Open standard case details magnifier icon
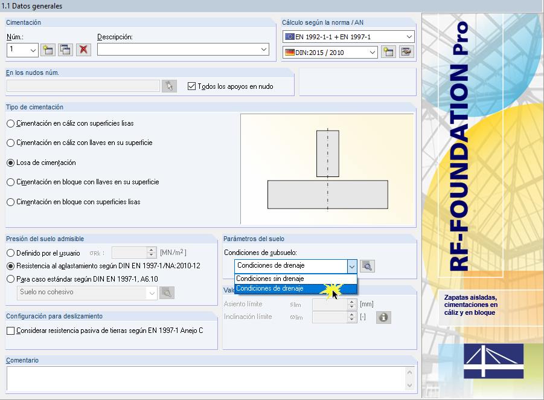This screenshot has height=400, width=544. coord(167,292)
